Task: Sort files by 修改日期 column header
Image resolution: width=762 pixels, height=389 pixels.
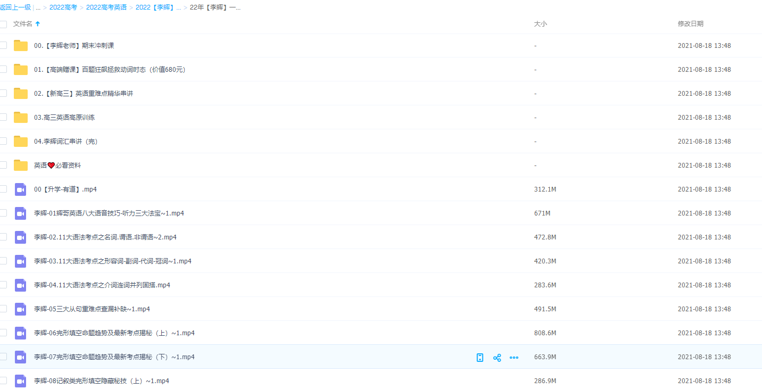Action: pyautogui.click(x=690, y=24)
